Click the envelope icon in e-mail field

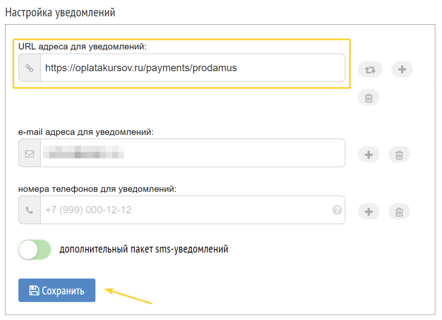(29, 154)
